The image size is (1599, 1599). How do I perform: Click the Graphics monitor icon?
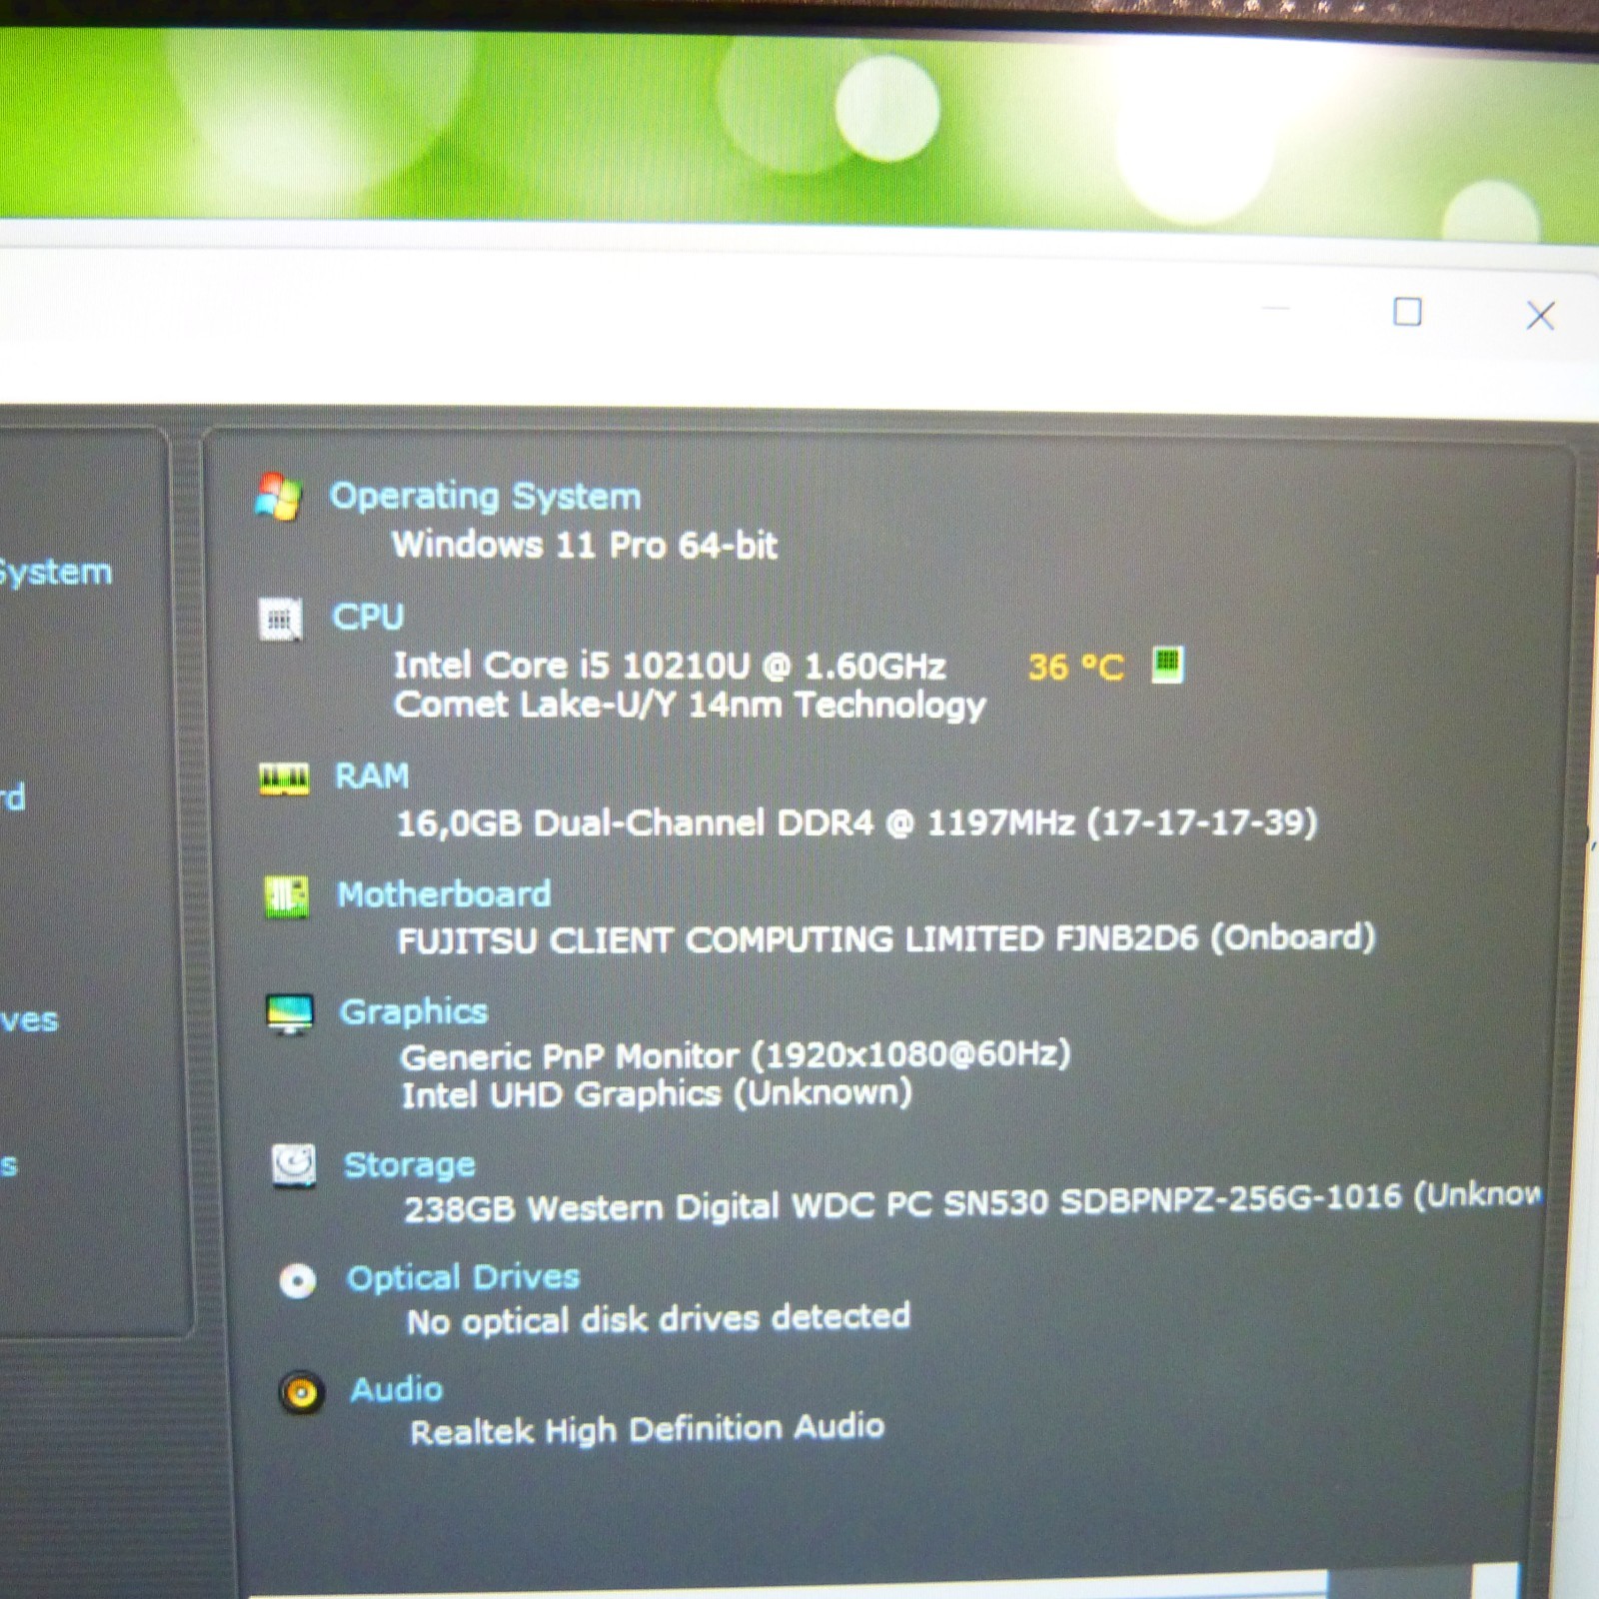pyautogui.click(x=290, y=1014)
